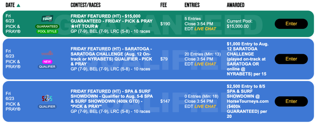The image size is (316, 123).
Task: Click the Spa & Surf logo icon
Action: (x=47, y=98)
